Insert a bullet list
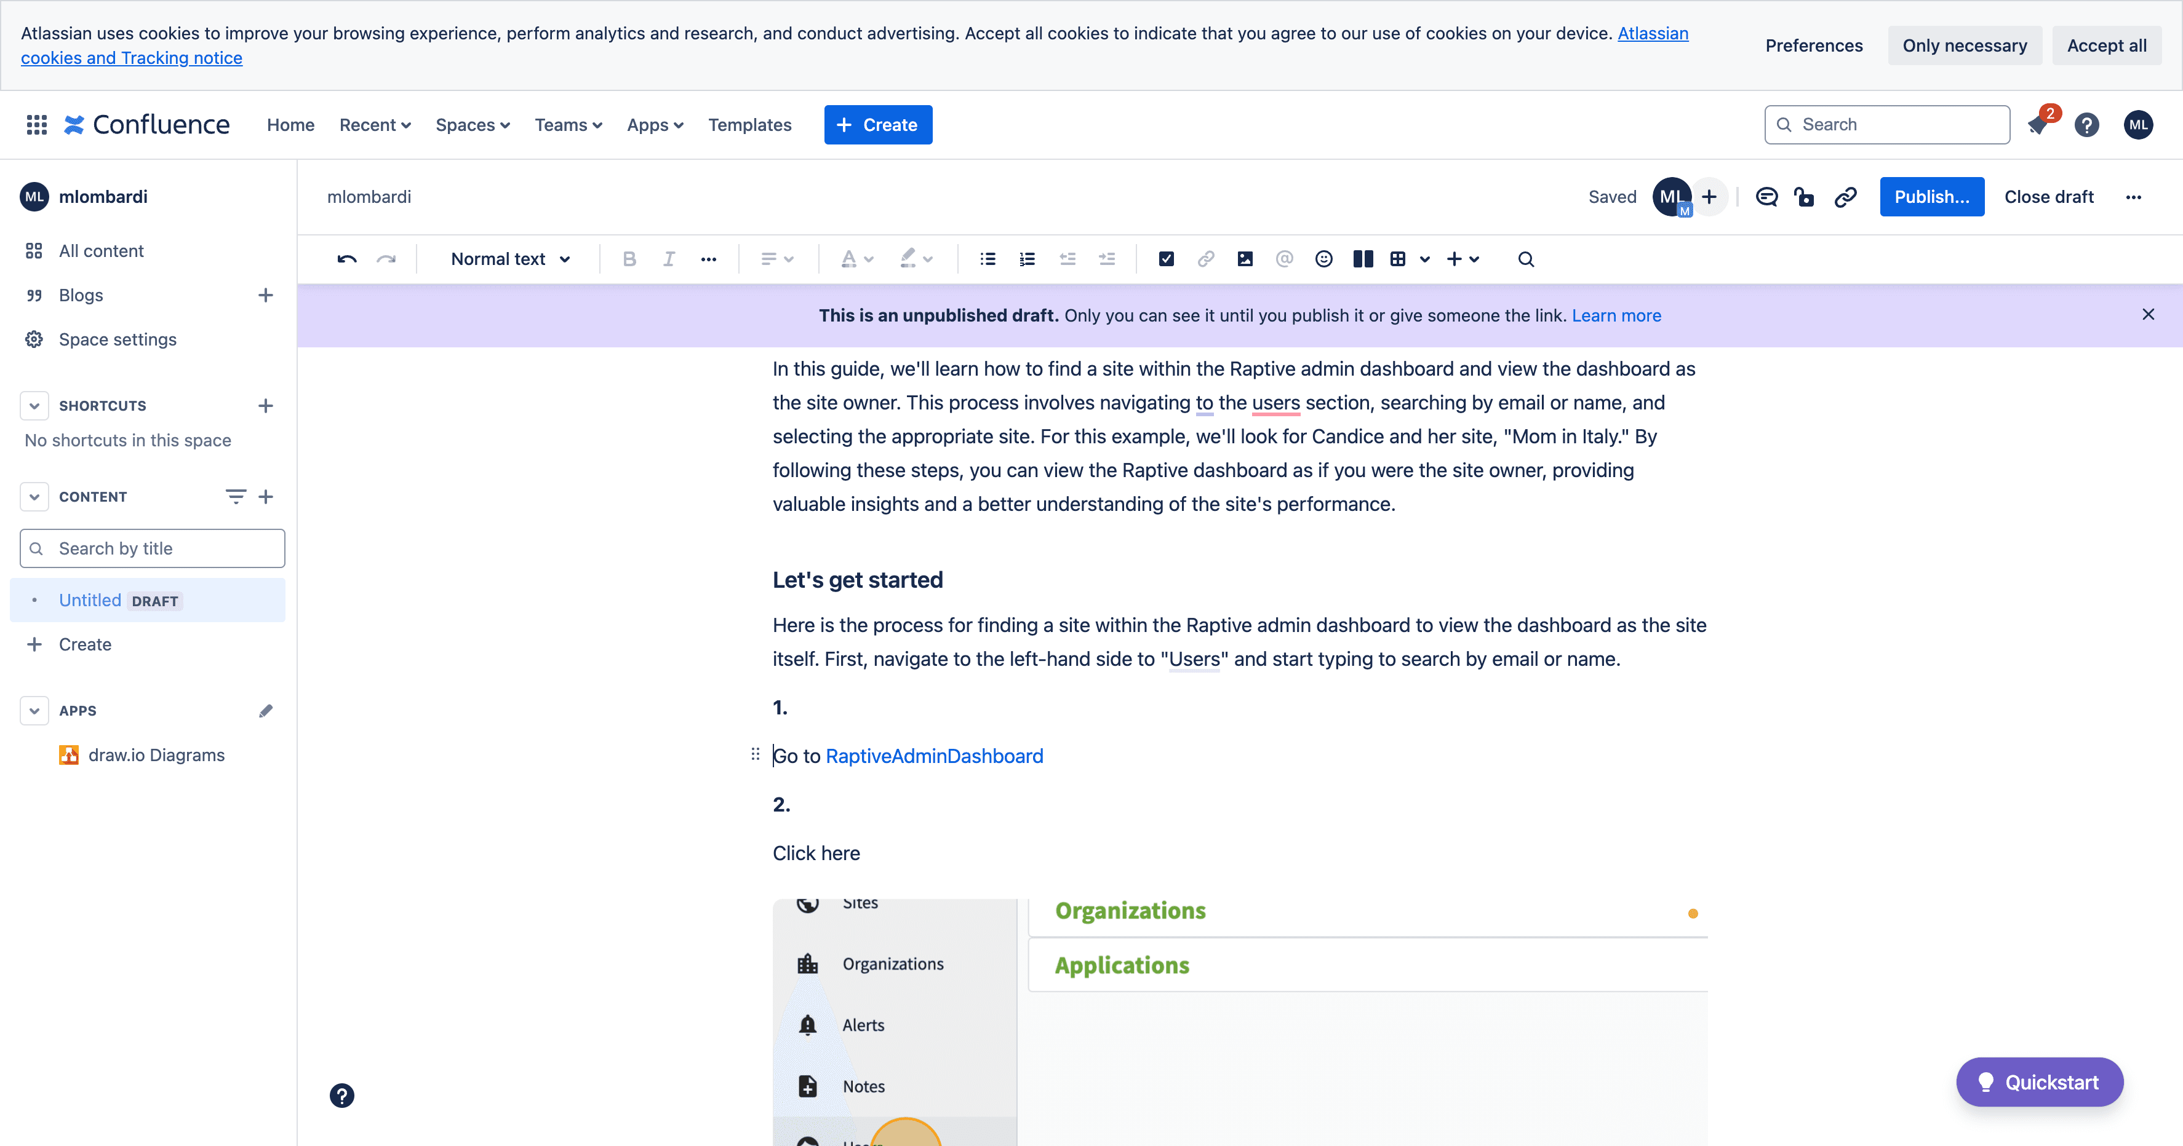The width and height of the screenshot is (2183, 1146). (x=988, y=259)
